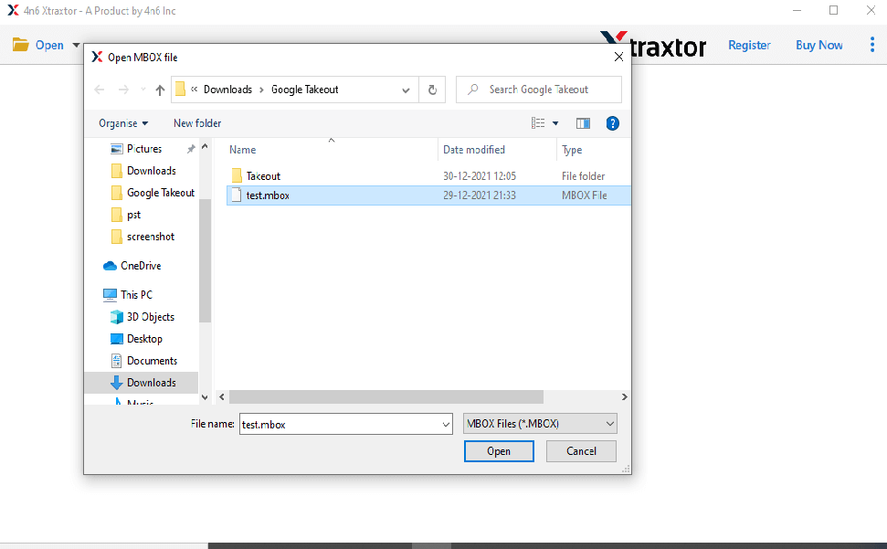Click the 3D Objects cube icon
Screen dimensions: 887x549
point(117,317)
